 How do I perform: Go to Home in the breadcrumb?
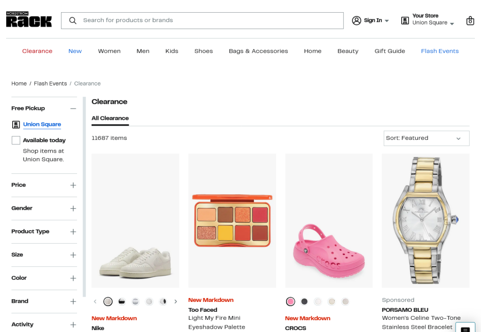click(19, 84)
